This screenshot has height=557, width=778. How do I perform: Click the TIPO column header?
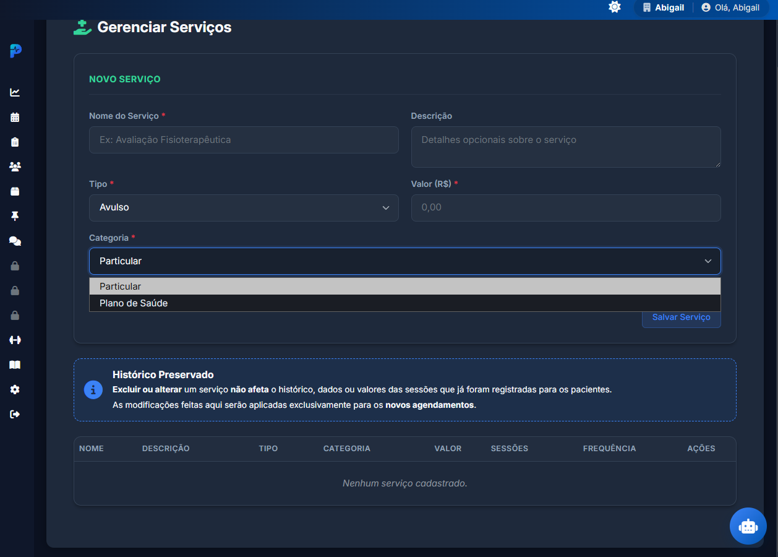tap(268, 449)
